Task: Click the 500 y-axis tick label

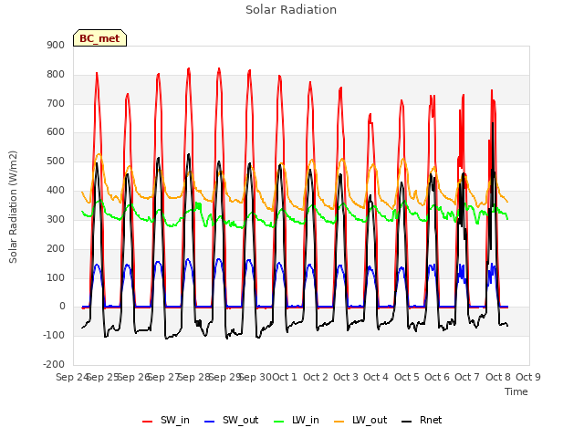Action: (56, 162)
